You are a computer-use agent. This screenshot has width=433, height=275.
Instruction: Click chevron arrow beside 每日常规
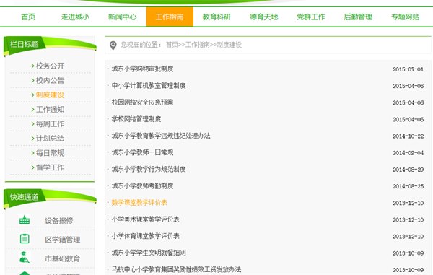pyautogui.click(x=33, y=153)
